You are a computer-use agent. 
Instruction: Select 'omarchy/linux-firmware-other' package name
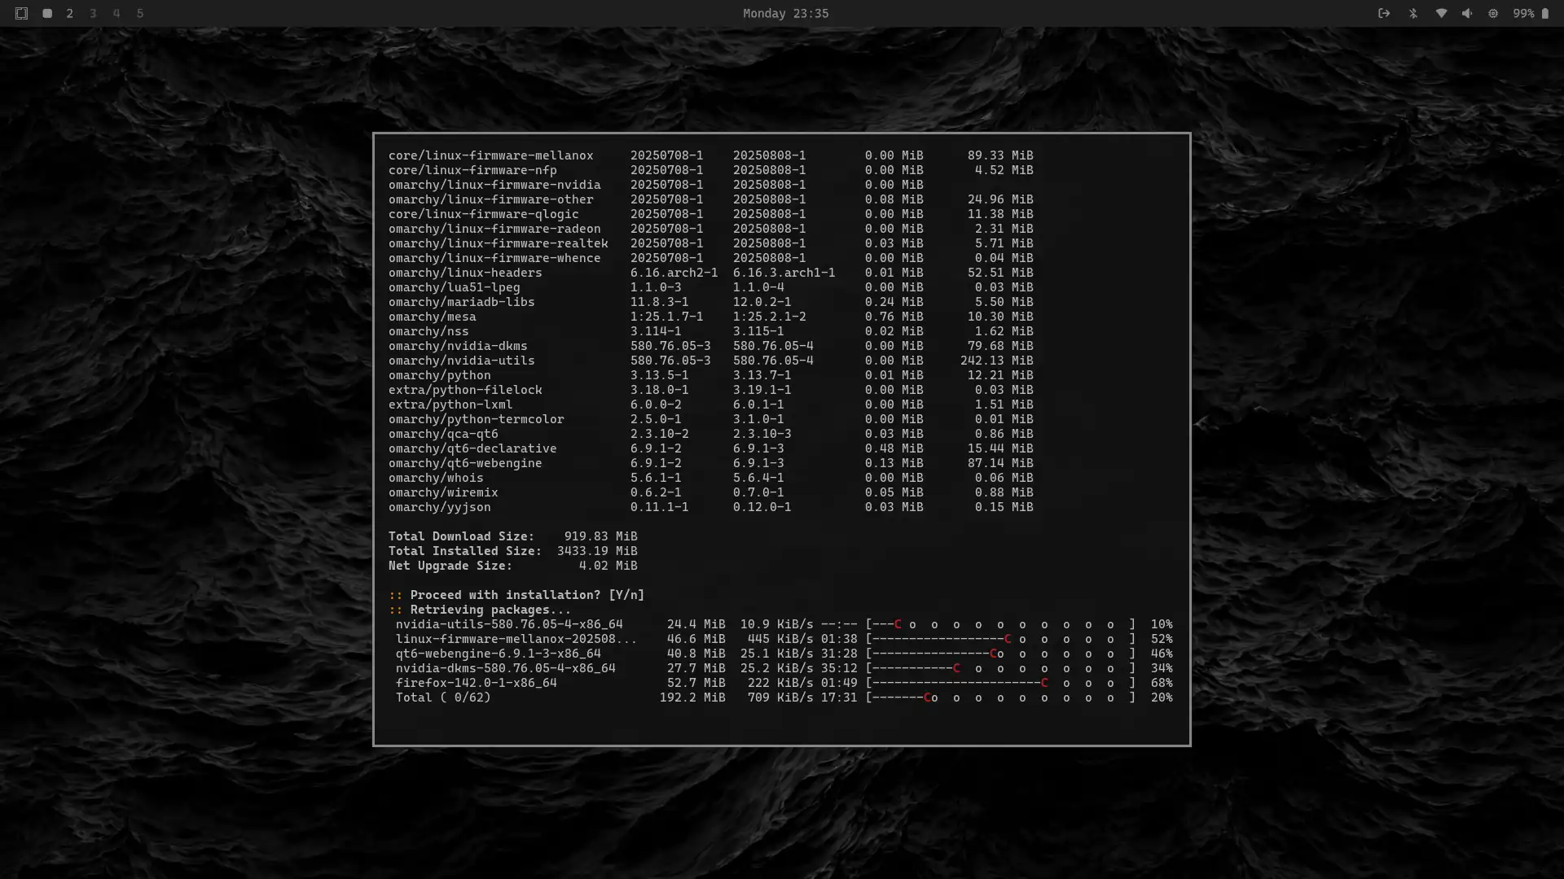490,199
